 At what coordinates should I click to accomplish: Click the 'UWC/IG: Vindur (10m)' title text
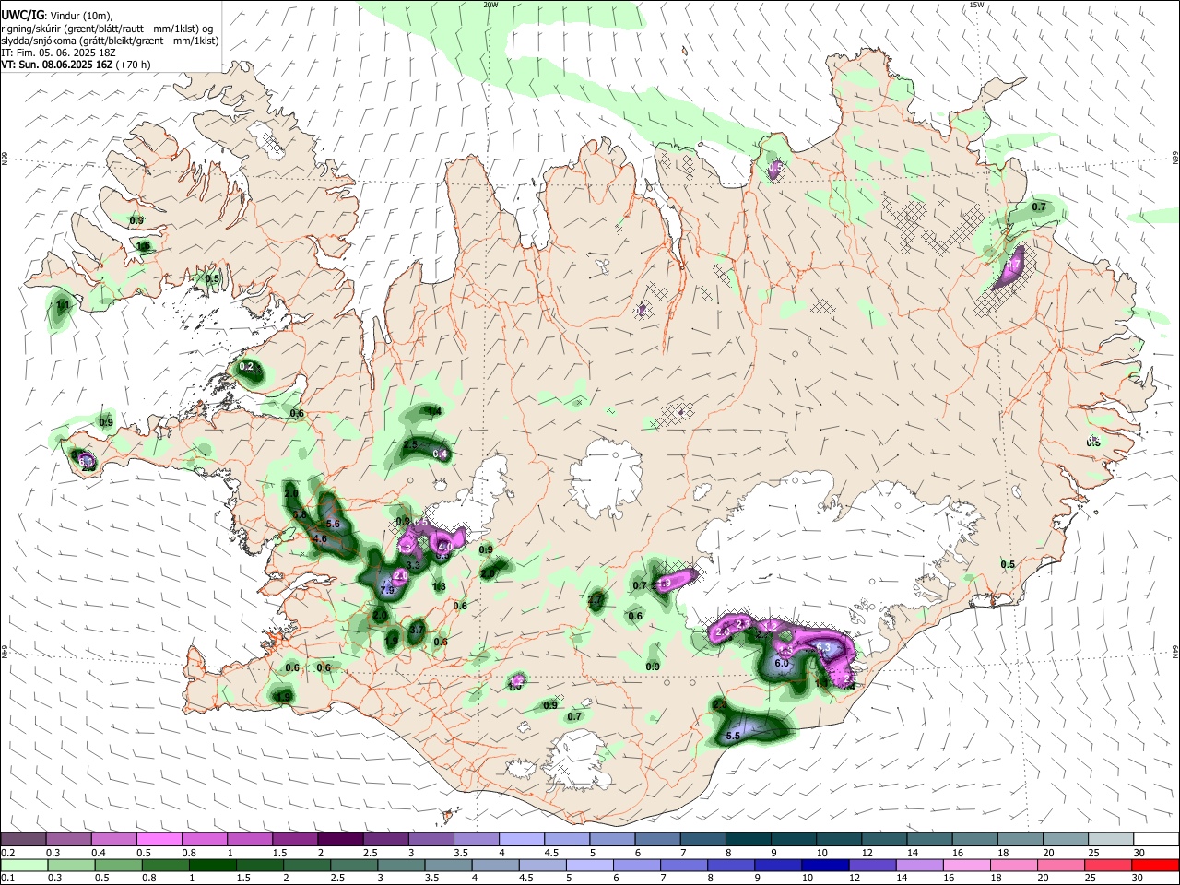click(x=56, y=16)
